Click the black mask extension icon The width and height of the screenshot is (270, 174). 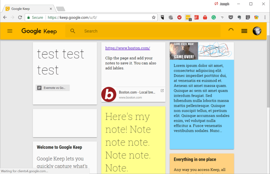pos(162,17)
